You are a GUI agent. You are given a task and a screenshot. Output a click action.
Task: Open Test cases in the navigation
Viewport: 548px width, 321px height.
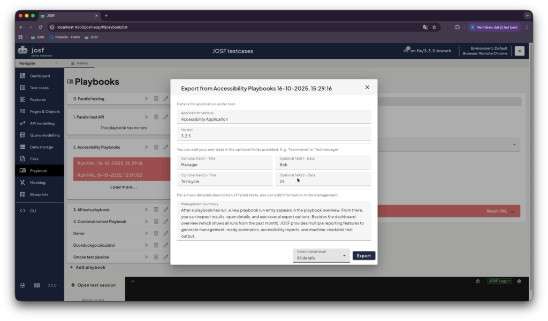(39, 88)
